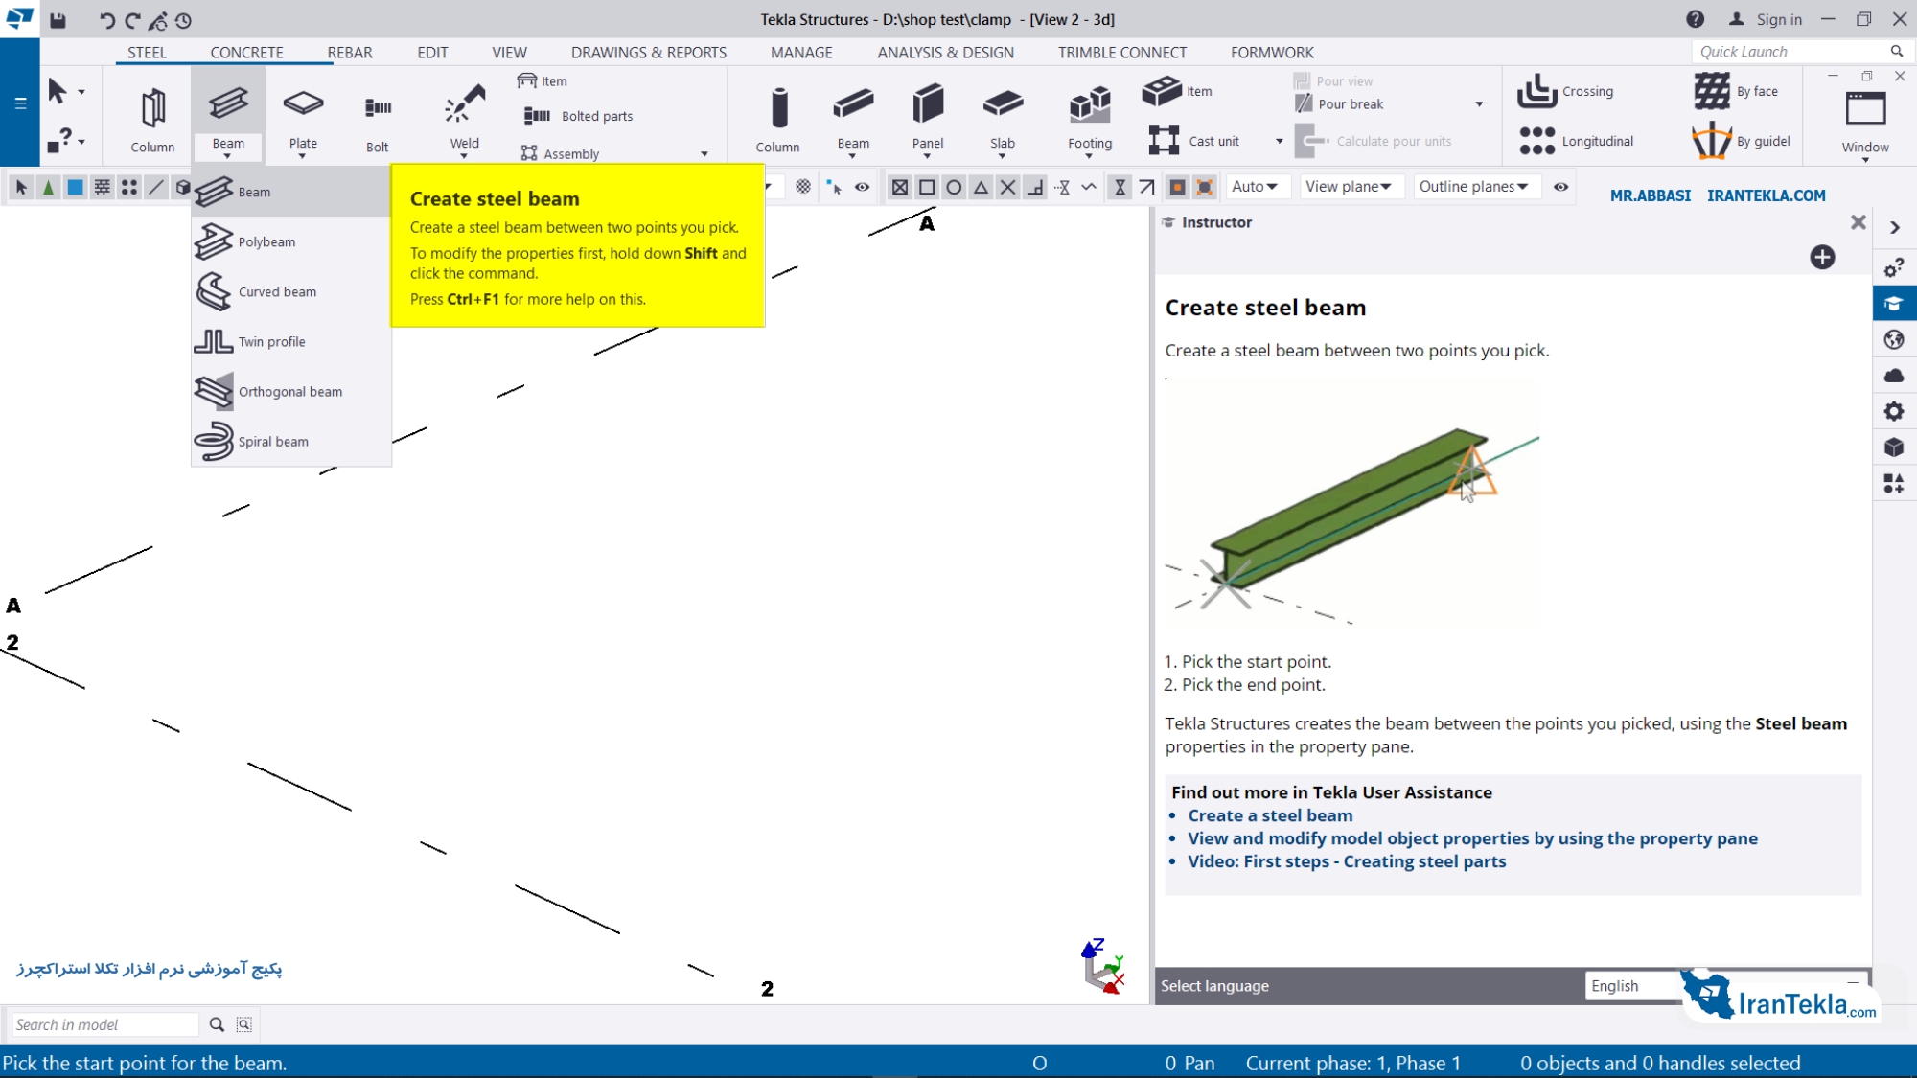This screenshot has width=1917, height=1078.
Task: Expand Pour break dropdown arrow
Action: (1479, 104)
